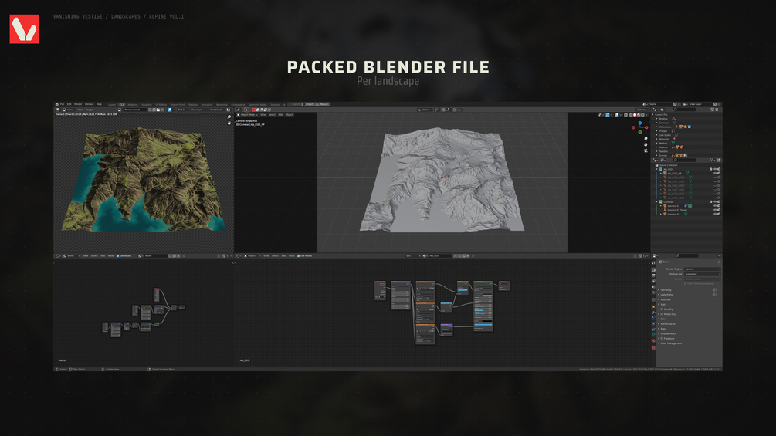Viewport: 776px width, 436px height.
Task: Enable the Freestyle checkbox
Action: tap(662, 339)
